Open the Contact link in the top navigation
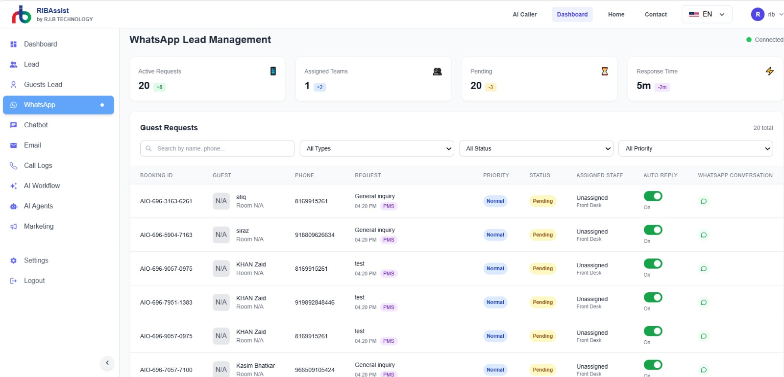The image size is (784, 377). (x=656, y=14)
